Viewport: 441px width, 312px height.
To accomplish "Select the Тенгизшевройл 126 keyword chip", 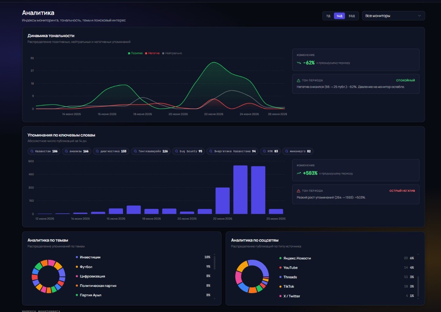I will click(151, 151).
